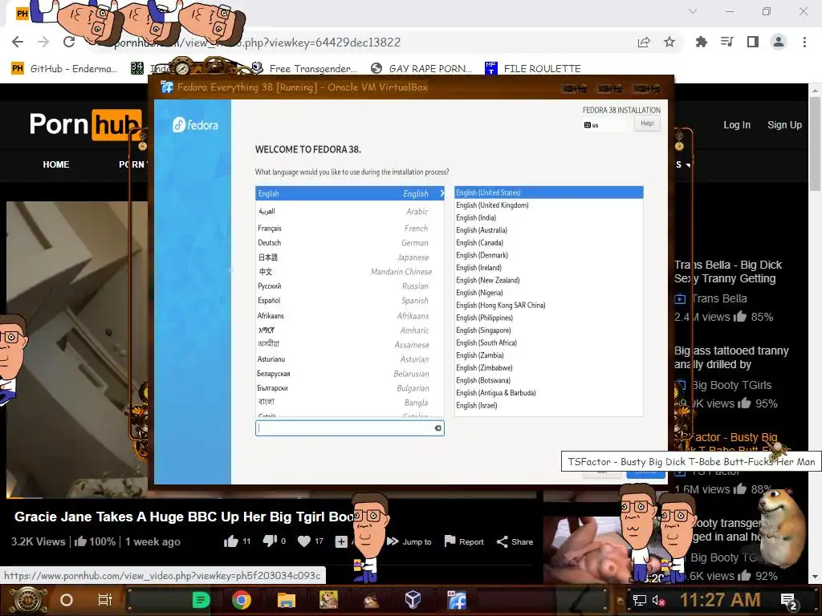Viewport: 822px width, 616px height.
Task: Open Chrome media controls icon
Action: click(x=727, y=42)
